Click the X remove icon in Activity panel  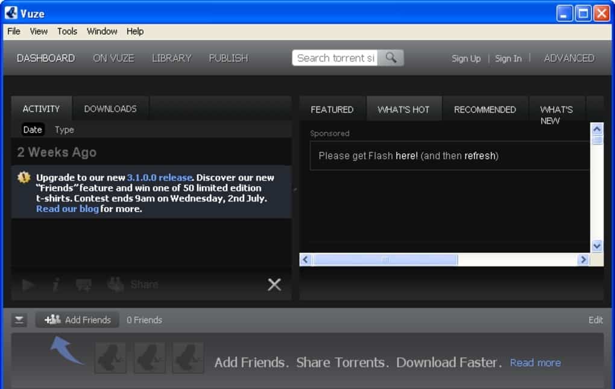coord(274,285)
